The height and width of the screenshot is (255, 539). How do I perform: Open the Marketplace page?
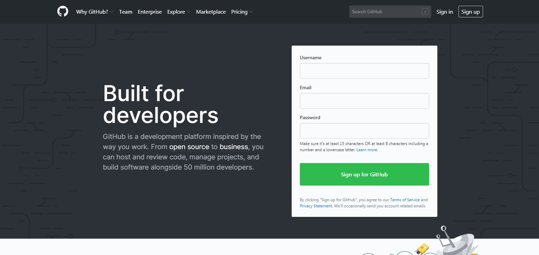point(211,12)
